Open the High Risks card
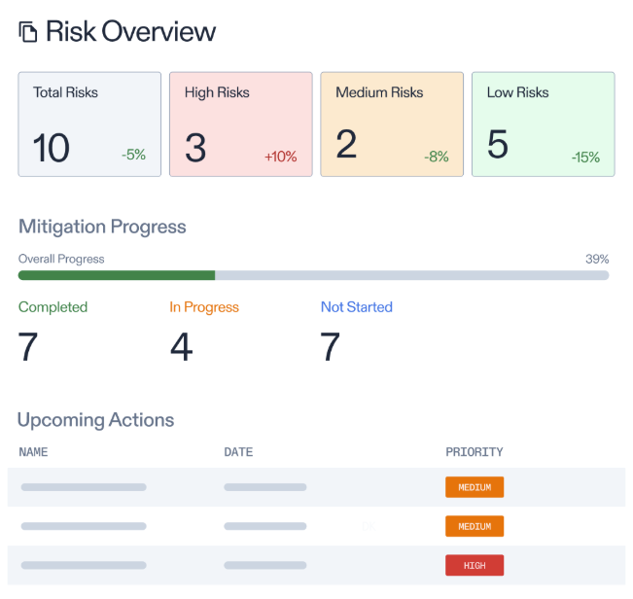 (x=241, y=124)
